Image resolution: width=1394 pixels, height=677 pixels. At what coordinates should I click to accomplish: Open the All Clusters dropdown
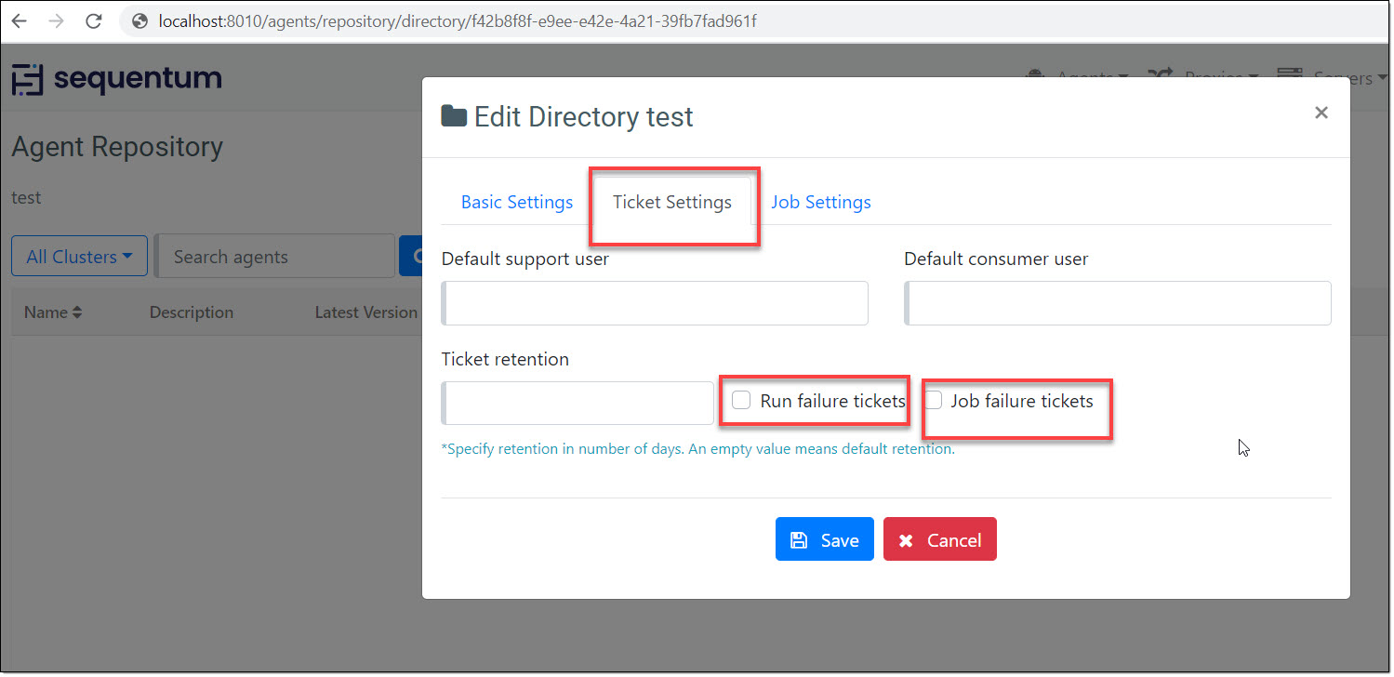pyautogui.click(x=79, y=257)
